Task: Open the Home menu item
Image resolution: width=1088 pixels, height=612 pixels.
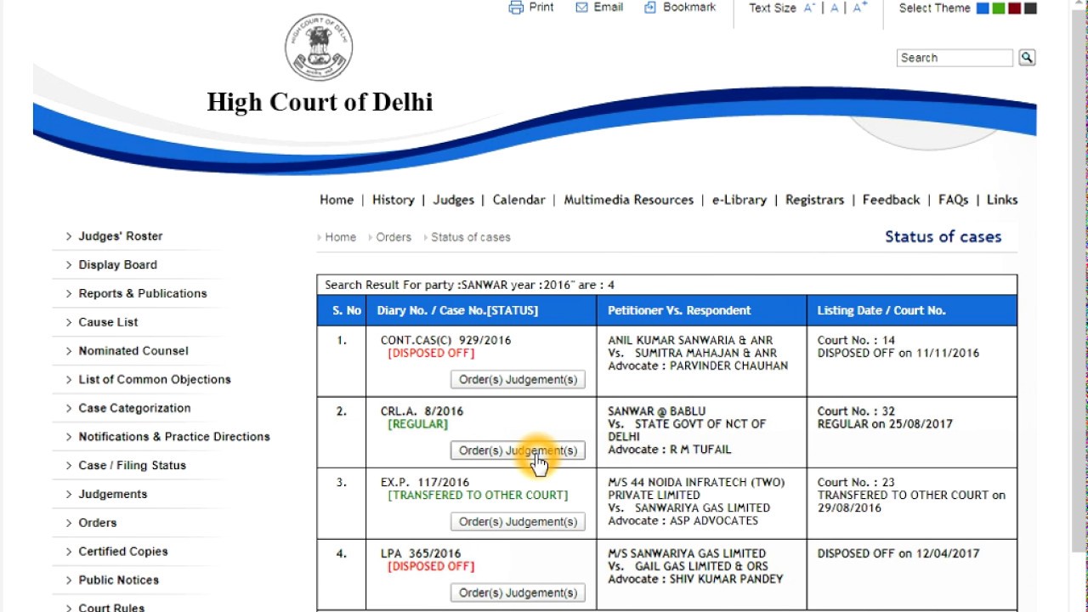Action: [x=337, y=200]
